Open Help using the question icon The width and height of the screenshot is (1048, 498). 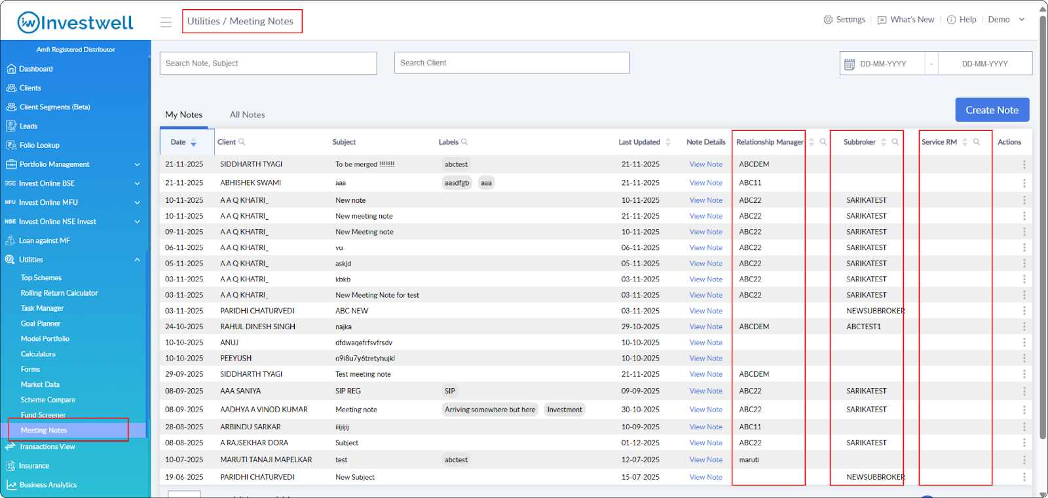[951, 20]
